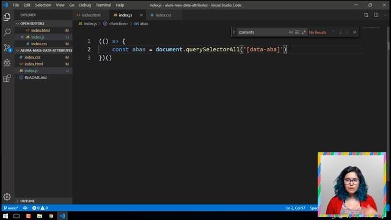Go to previous match in find widget
The width and height of the screenshot is (391, 220).
(x=334, y=32)
